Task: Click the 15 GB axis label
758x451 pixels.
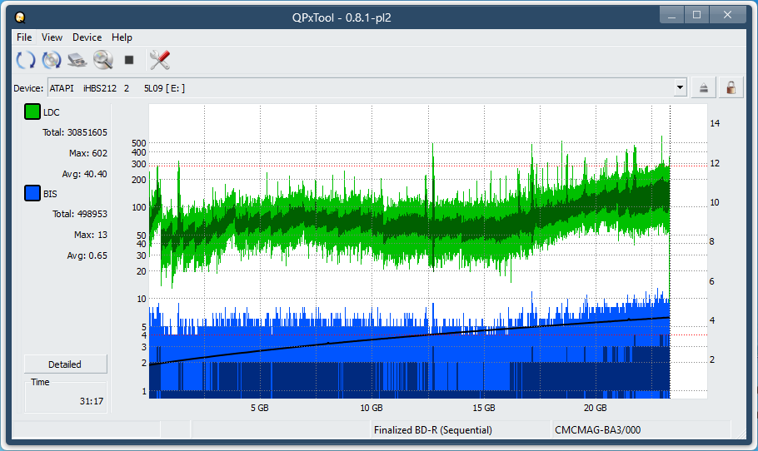Action: [484, 408]
